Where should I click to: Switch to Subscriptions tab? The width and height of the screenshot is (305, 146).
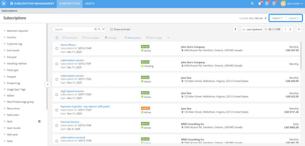(70, 4)
